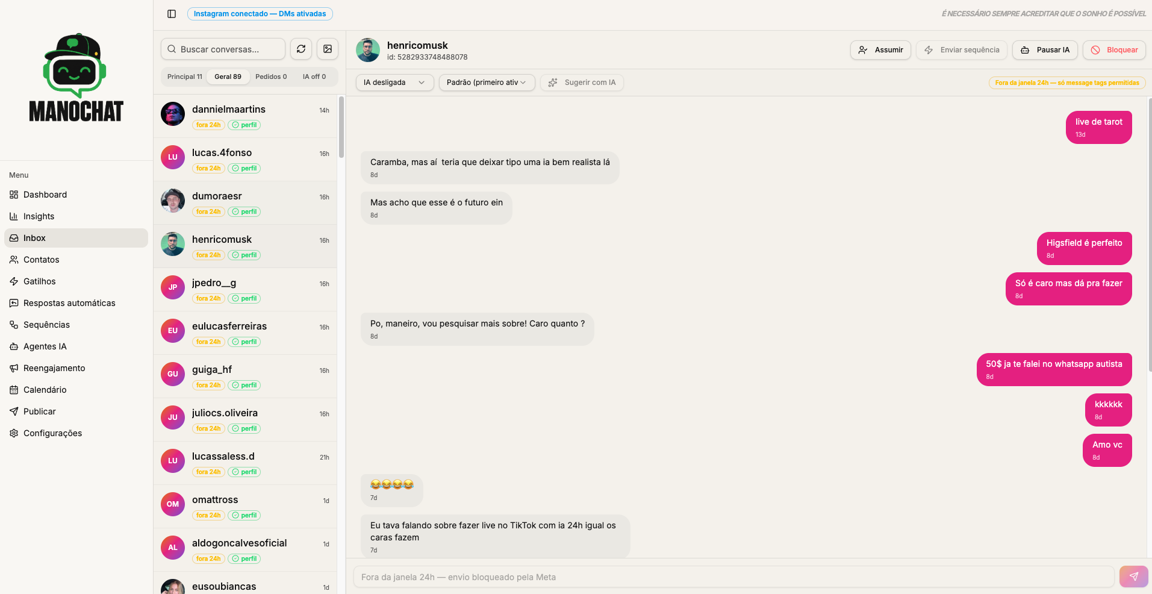Open the juliocs.oliveira conversation
Screen dimensions: 1152x594
245,420
